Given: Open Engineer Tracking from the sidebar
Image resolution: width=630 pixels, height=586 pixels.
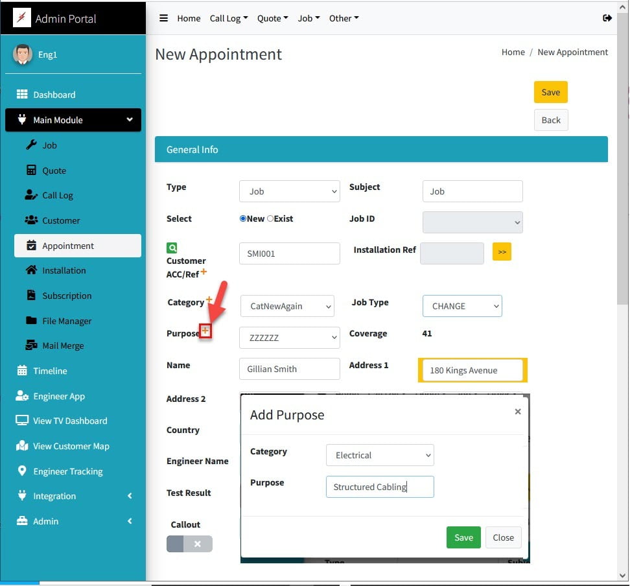Looking at the screenshot, I should (x=68, y=471).
